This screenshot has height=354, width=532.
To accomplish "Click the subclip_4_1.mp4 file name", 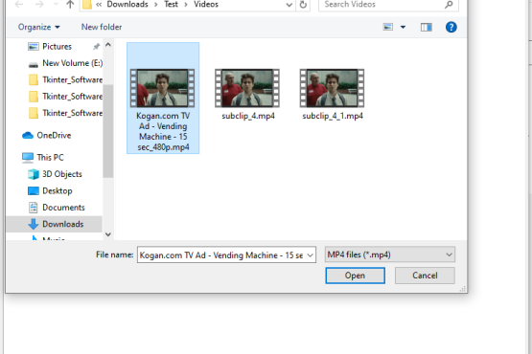I will tap(333, 116).
